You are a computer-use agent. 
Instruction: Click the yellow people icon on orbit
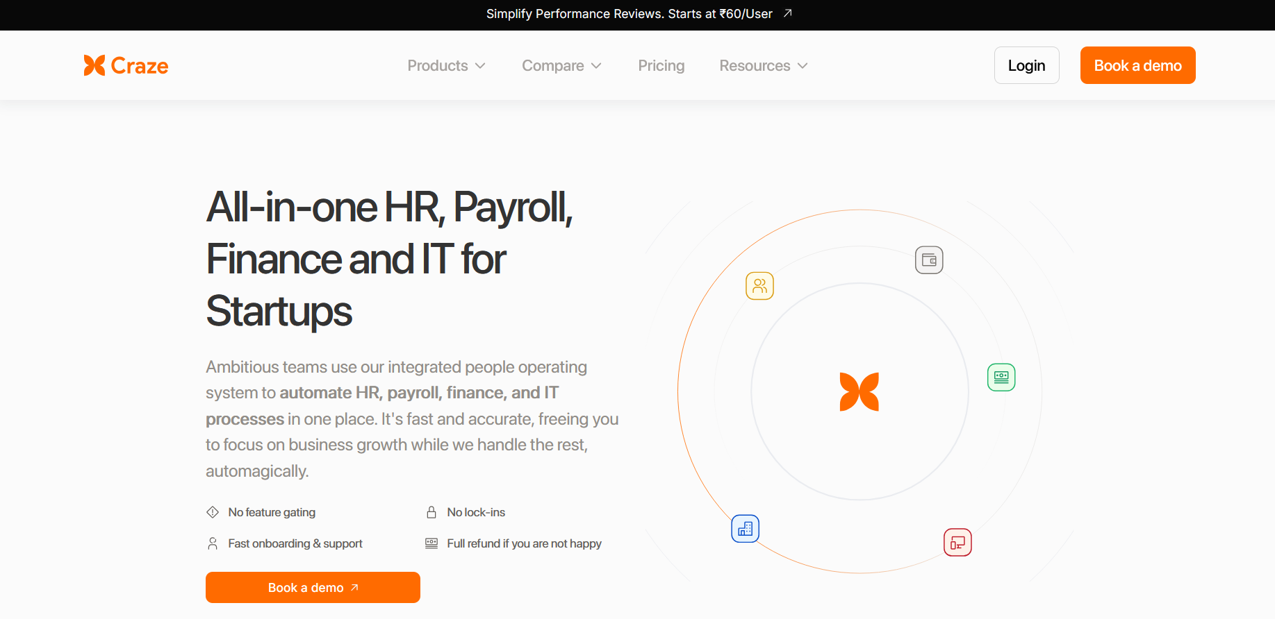pos(759,286)
